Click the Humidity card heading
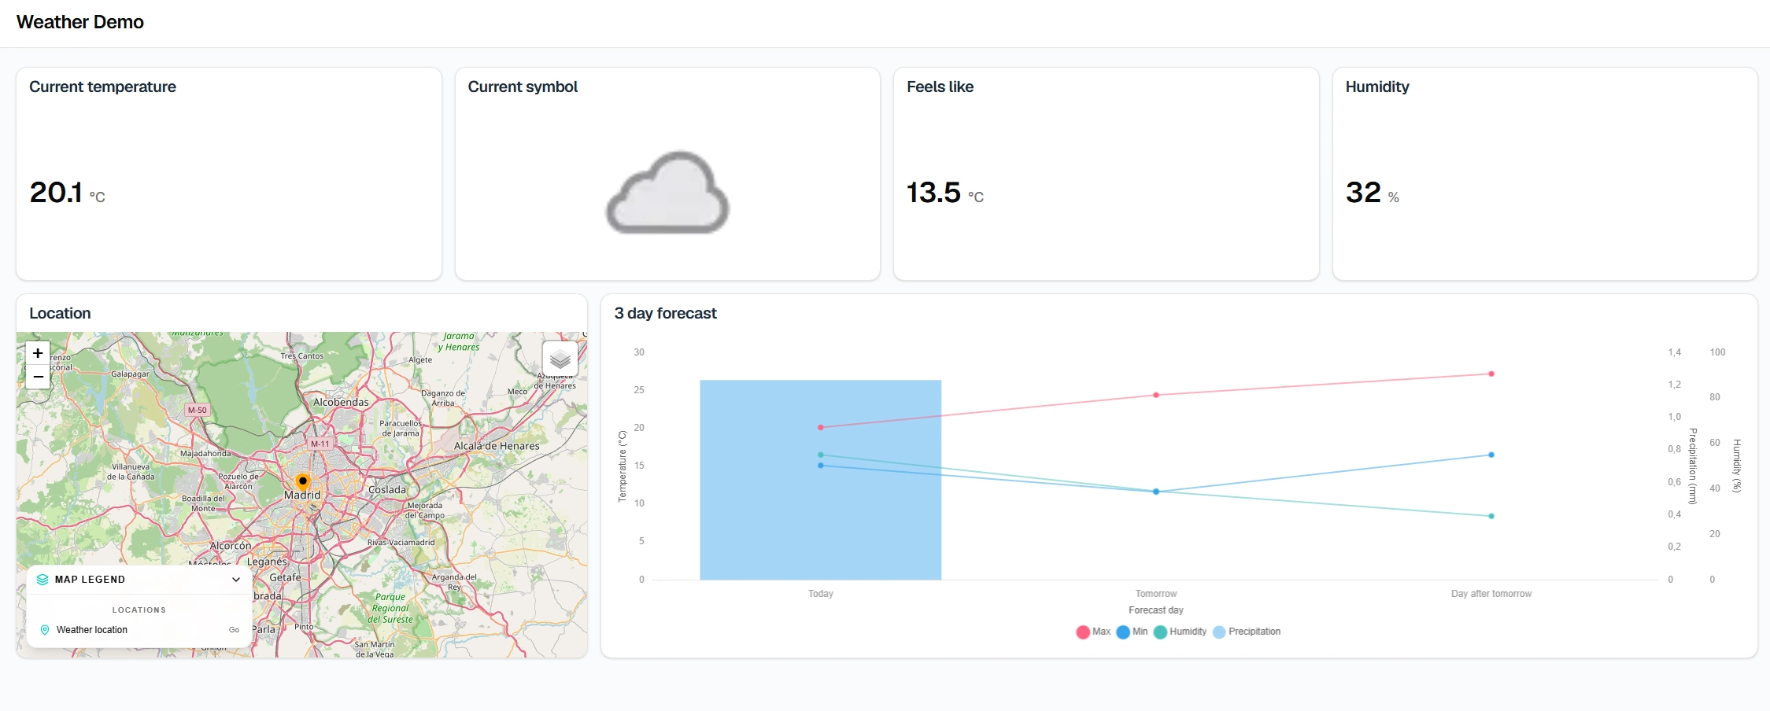This screenshot has width=1770, height=711. pos(1377,87)
